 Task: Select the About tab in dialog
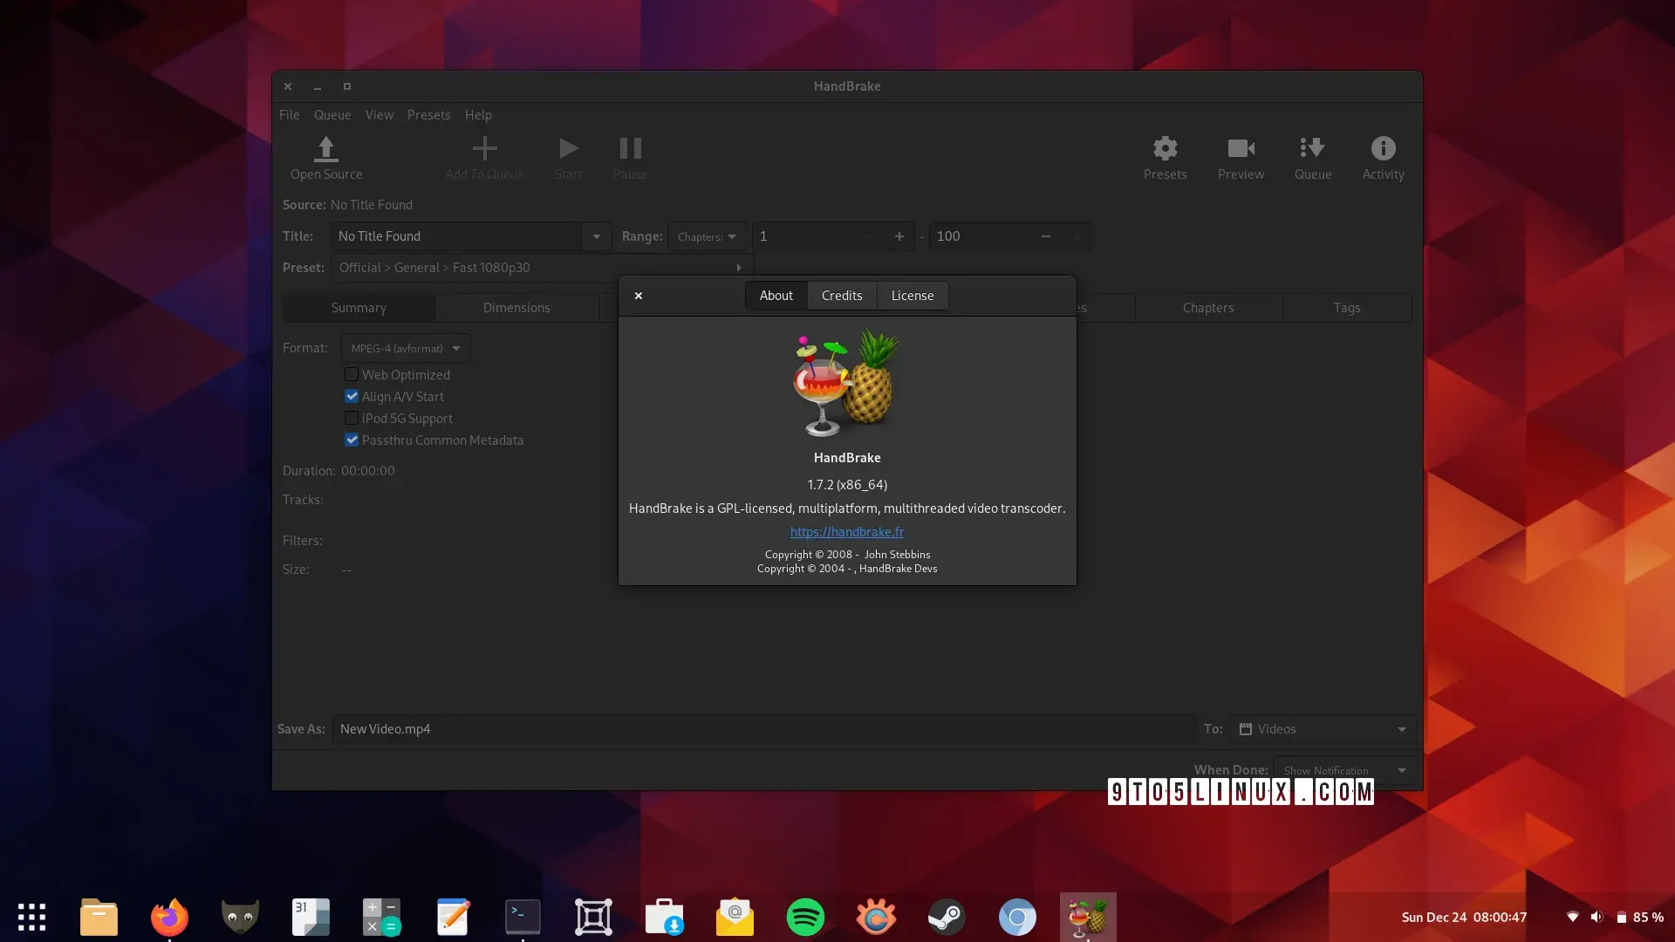click(x=776, y=296)
